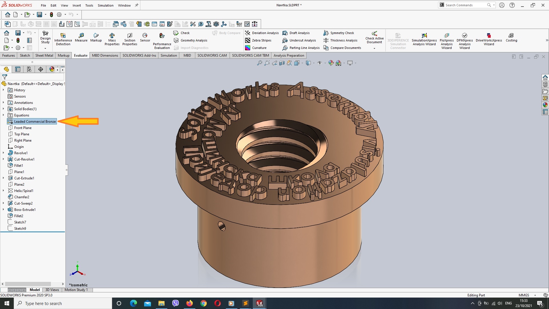549x309 pixels.
Task: Expand the Helix/Spiral1 feature
Action: [x=3, y=191]
